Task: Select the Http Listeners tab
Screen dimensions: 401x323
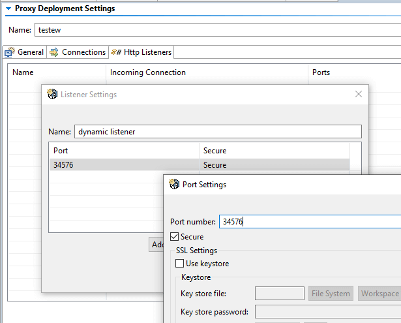Action: coord(141,52)
